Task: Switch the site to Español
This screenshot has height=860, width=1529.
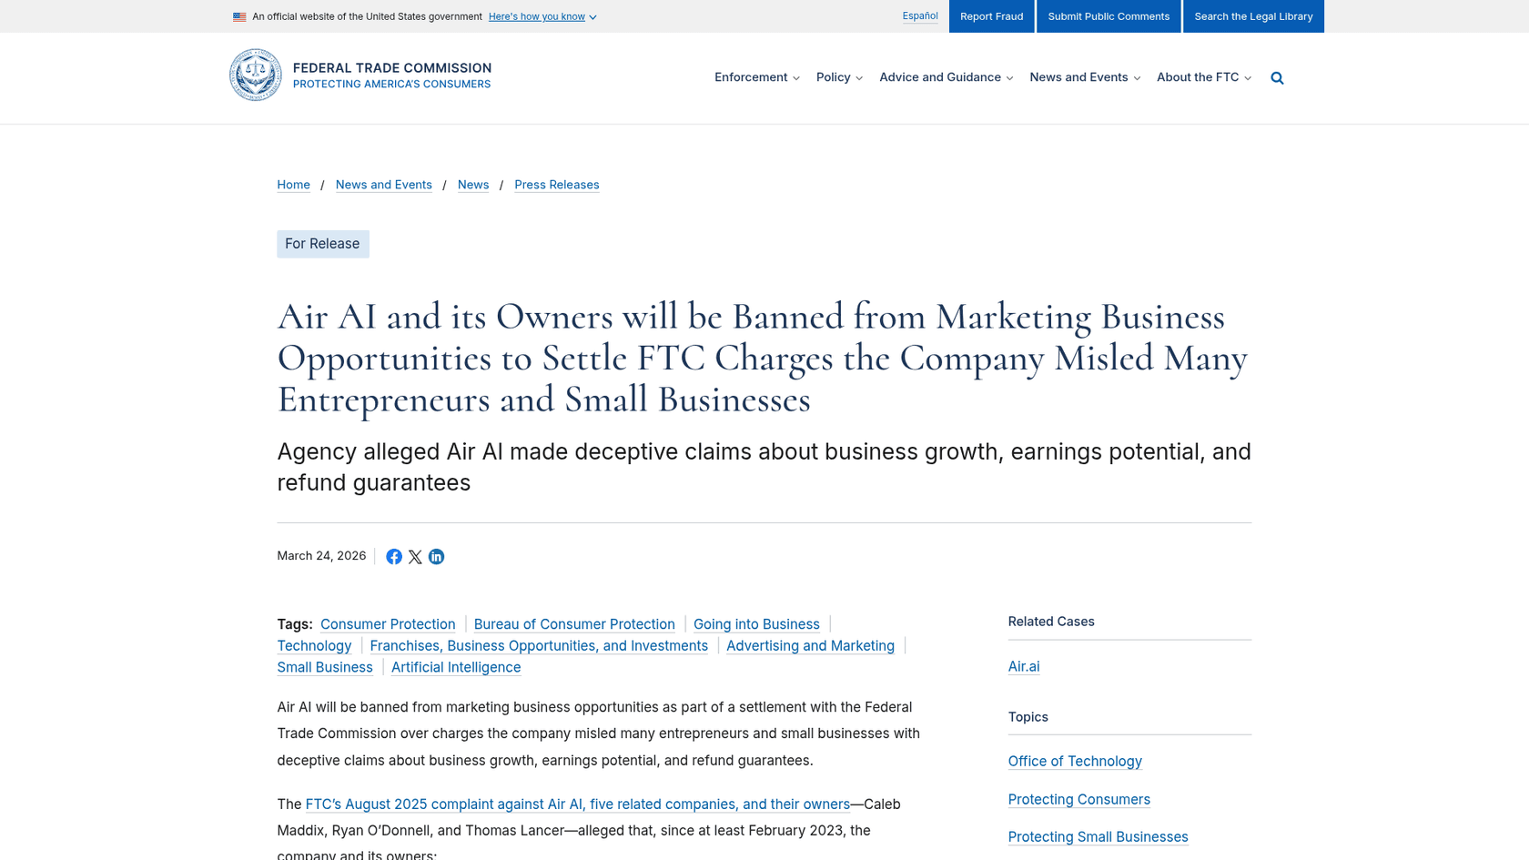Action: pos(920,16)
